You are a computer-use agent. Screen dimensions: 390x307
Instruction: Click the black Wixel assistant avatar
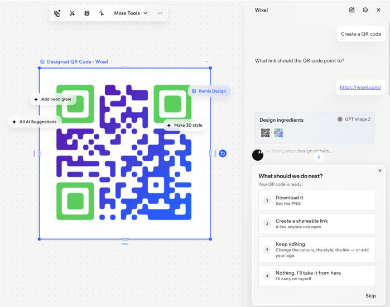click(258, 155)
